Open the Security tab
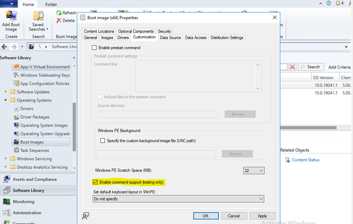 click(165, 31)
